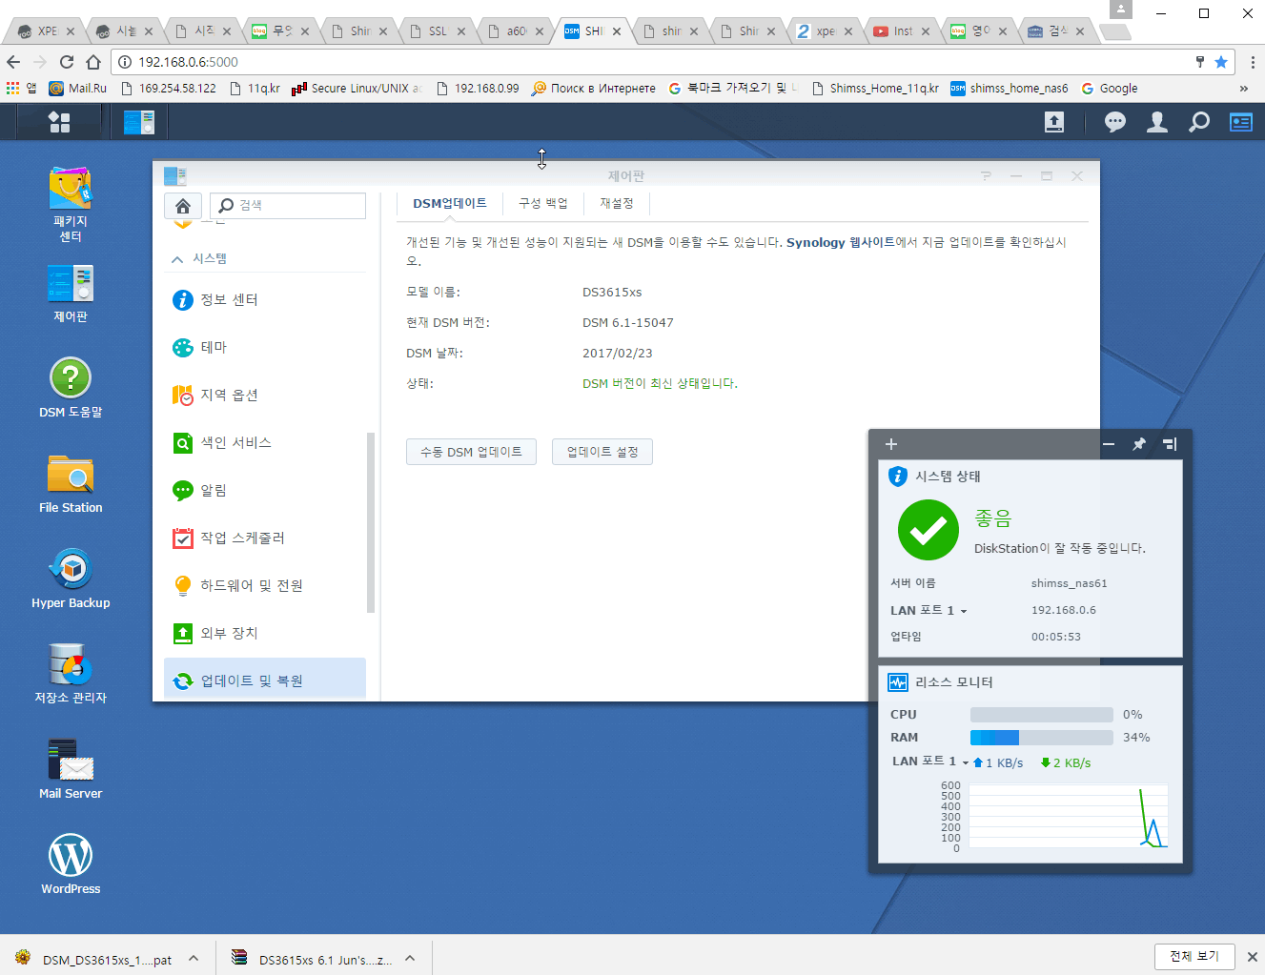Click the Control Panel sidebar scrollbar

click(x=371, y=522)
